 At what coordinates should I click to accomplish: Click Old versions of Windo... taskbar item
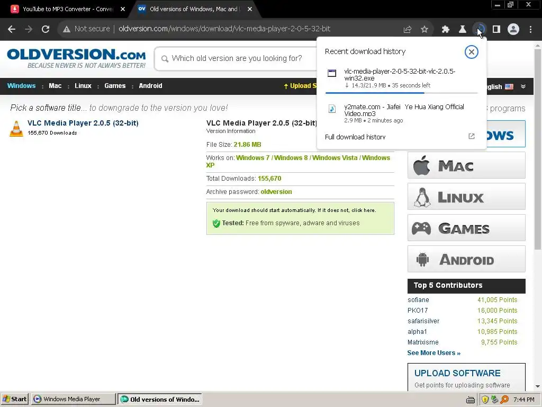tap(160, 399)
